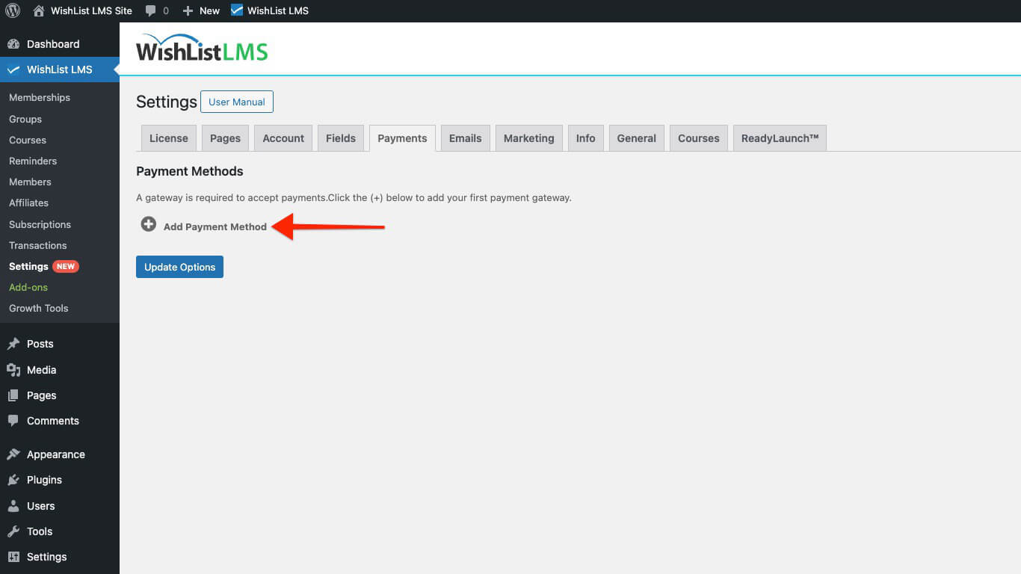Screen dimensions: 1021x574
Task: Switch to the ReadyLaunch™ tab
Action: point(780,138)
